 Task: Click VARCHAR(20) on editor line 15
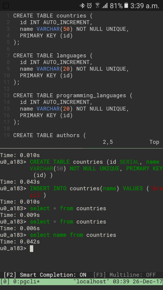(55, 109)
